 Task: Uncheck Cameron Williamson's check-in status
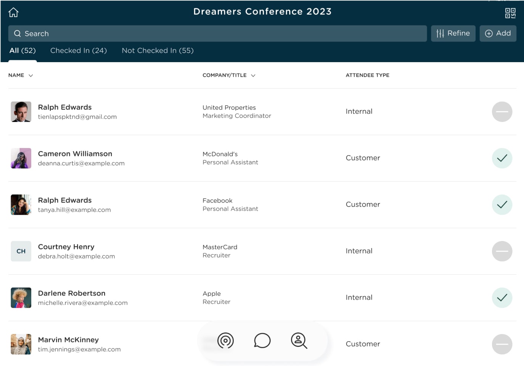point(502,158)
